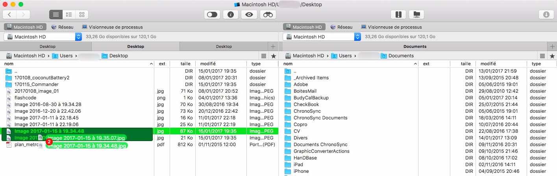Click the history list icon in right pane
557x176 pixels.
(542, 56)
